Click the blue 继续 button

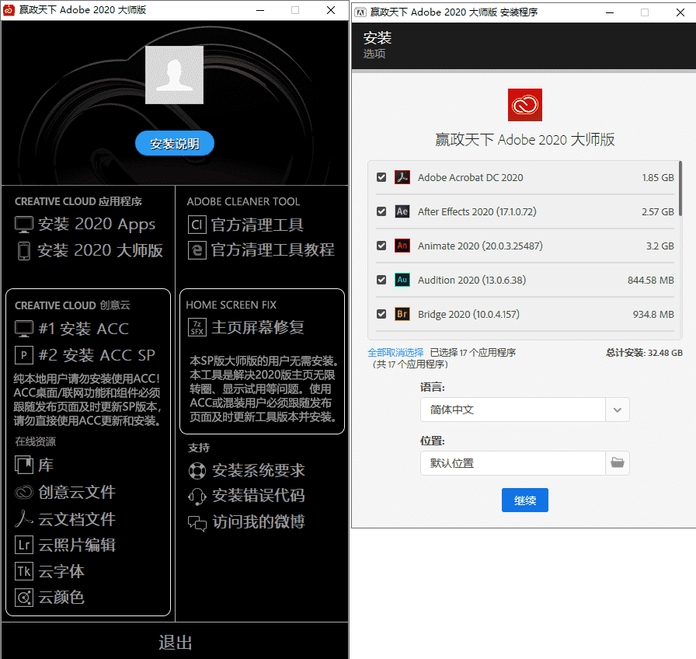click(525, 500)
